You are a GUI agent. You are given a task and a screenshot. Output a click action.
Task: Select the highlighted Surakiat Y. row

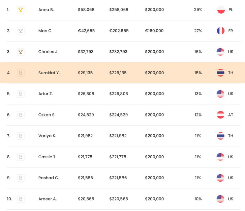tap(122, 73)
